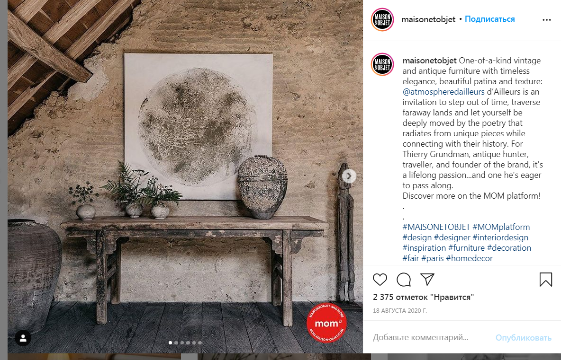Viewport: 561px width, 360px height.
Task: Follow the account via Подписаться
Action: point(489,19)
